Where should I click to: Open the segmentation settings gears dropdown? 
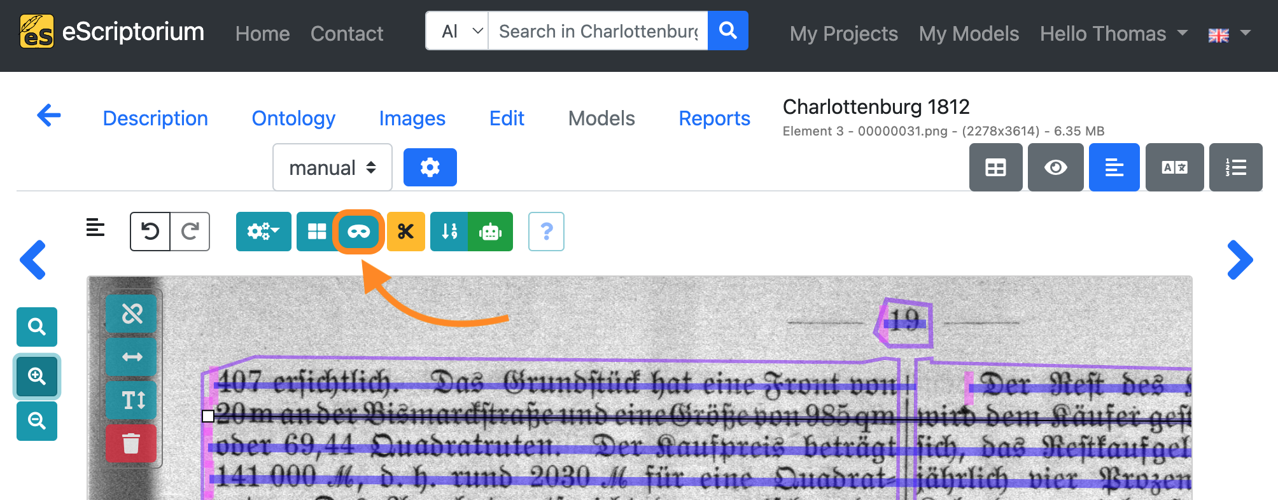(263, 232)
